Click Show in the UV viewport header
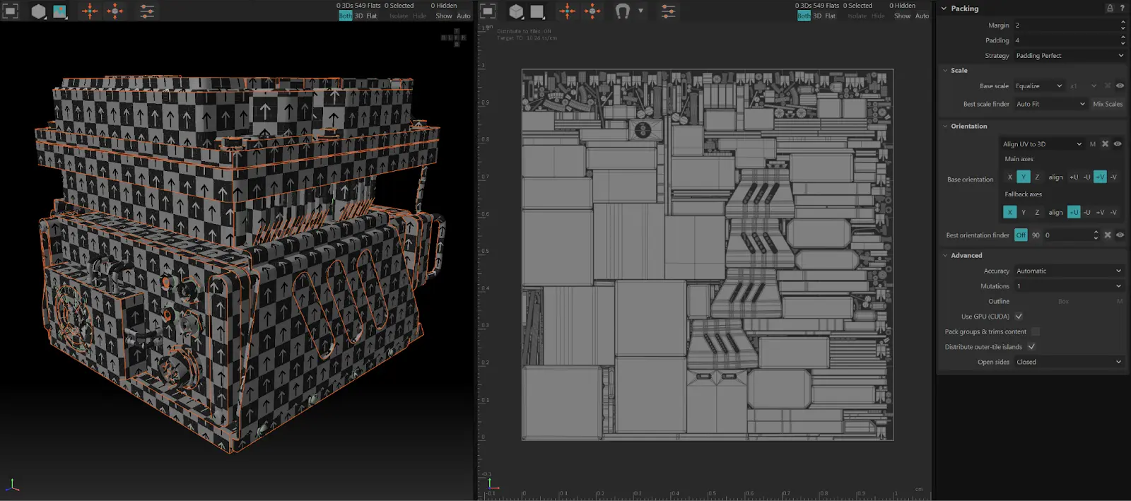This screenshot has width=1131, height=501. (902, 16)
